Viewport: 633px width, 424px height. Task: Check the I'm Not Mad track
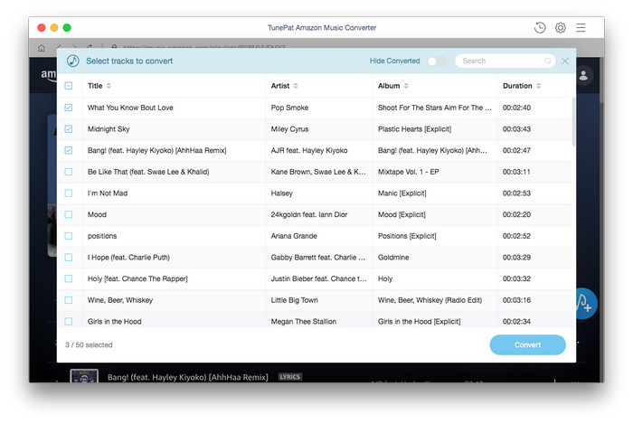(69, 193)
